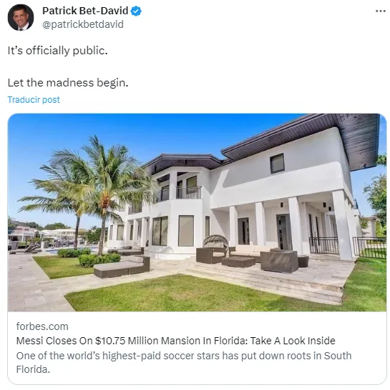Open the Forbes mansion preview image
The height and width of the screenshot is (390, 390).
(197, 212)
